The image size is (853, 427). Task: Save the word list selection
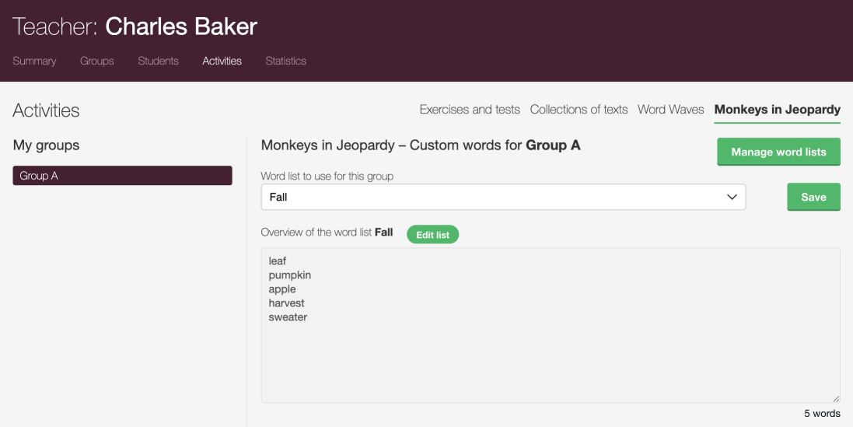click(x=813, y=197)
